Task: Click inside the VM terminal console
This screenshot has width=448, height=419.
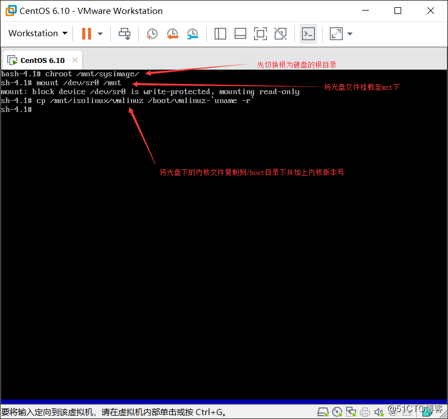Action: (224, 234)
